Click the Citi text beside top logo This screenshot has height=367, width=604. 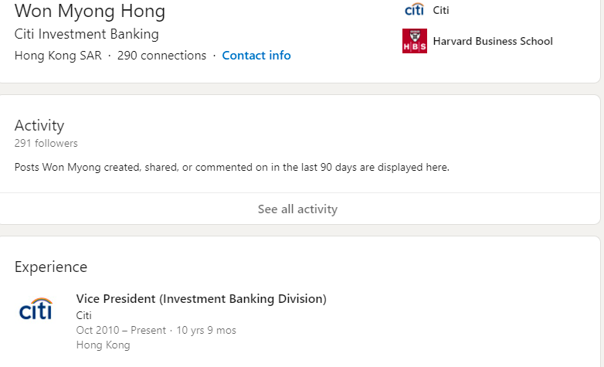tap(441, 10)
